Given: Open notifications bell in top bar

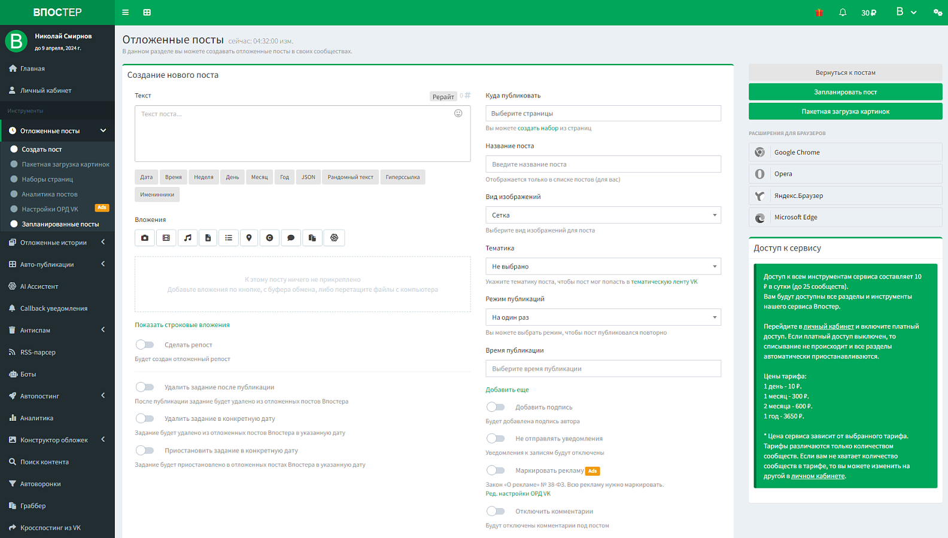Looking at the screenshot, I should 843,13.
